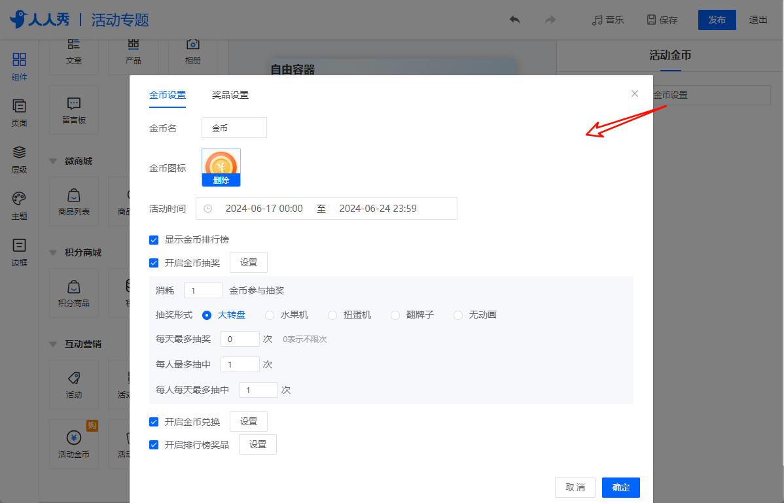The height and width of the screenshot is (503, 784).
Task: Collapse the 互动营销 section arrow
Action: pos(53,344)
